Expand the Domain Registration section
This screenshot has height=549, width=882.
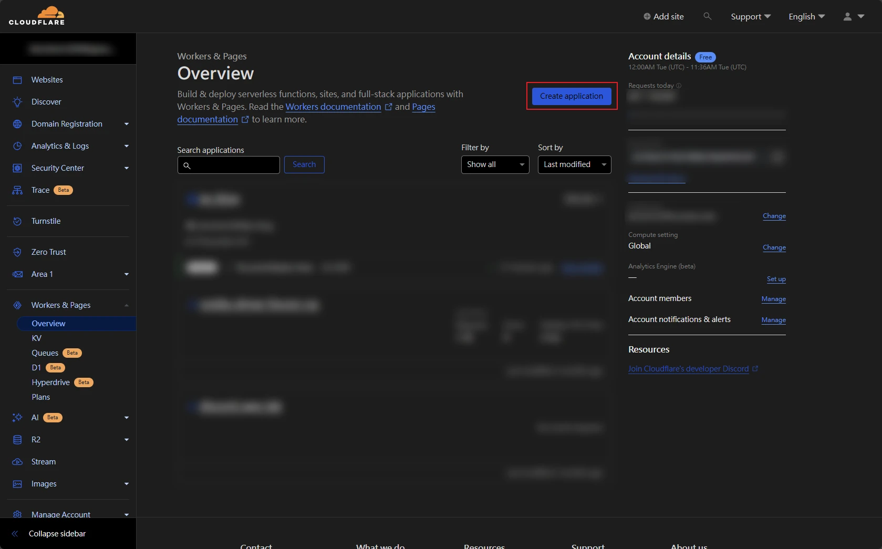[127, 124]
